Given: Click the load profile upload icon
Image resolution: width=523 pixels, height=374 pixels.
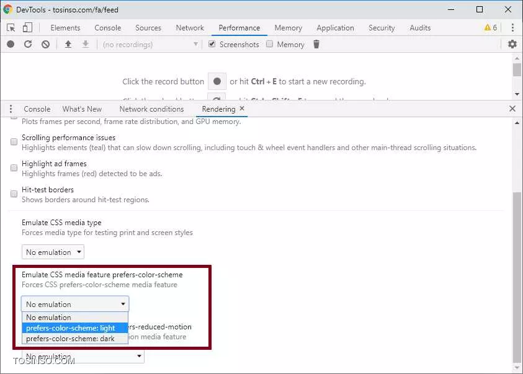Looking at the screenshot, I should [x=68, y=44].
